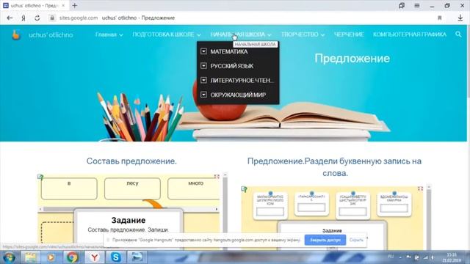Click the third letter-string answer field
The height and width of the screenshot is (264, 470).
(352, 211)
